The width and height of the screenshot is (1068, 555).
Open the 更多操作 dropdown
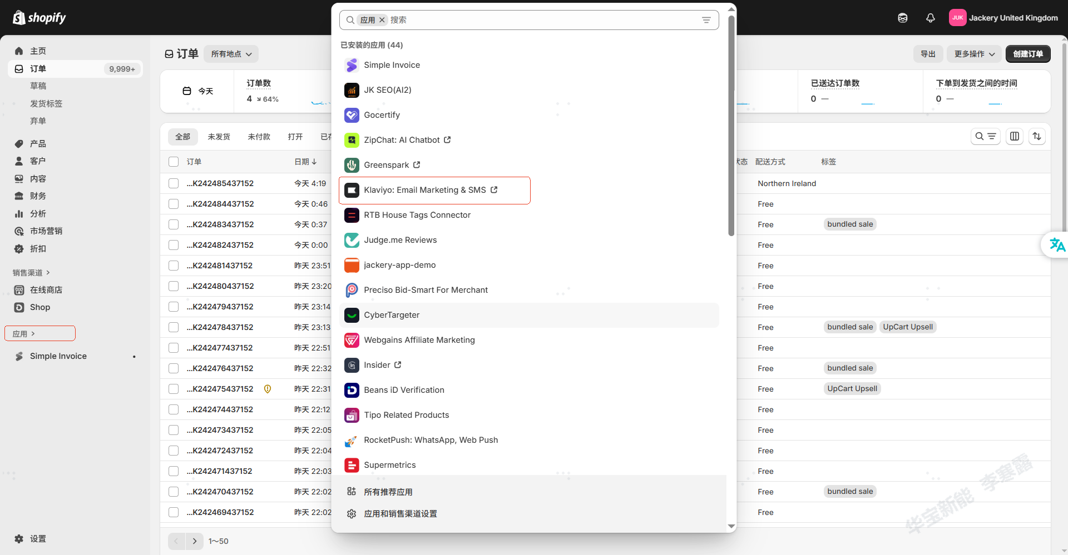[x=975, y=54]
